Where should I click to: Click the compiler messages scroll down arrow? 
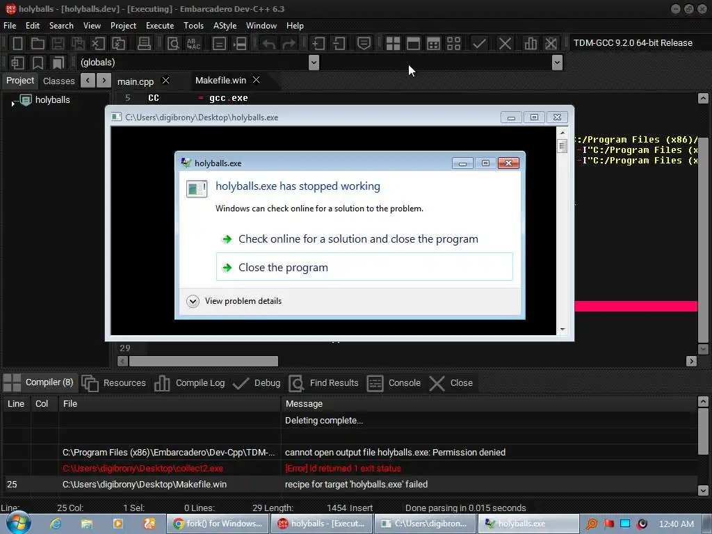click(x=703, y=490)
